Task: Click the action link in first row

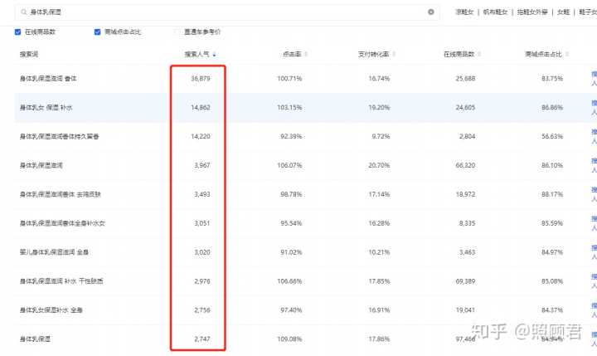Action: click(593, 78)
